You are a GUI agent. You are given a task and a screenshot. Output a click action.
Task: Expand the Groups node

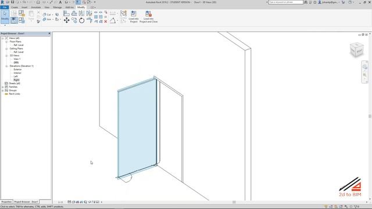(3, 91)
